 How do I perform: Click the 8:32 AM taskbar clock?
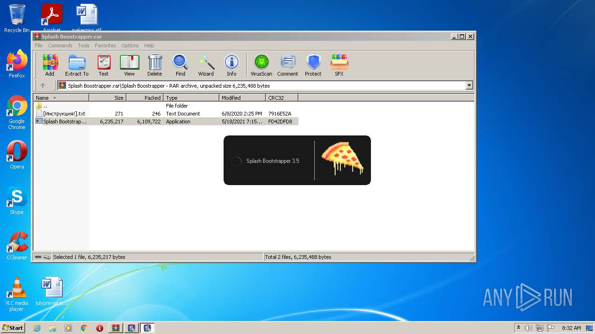pyautogui.click(x=571, y=328)
